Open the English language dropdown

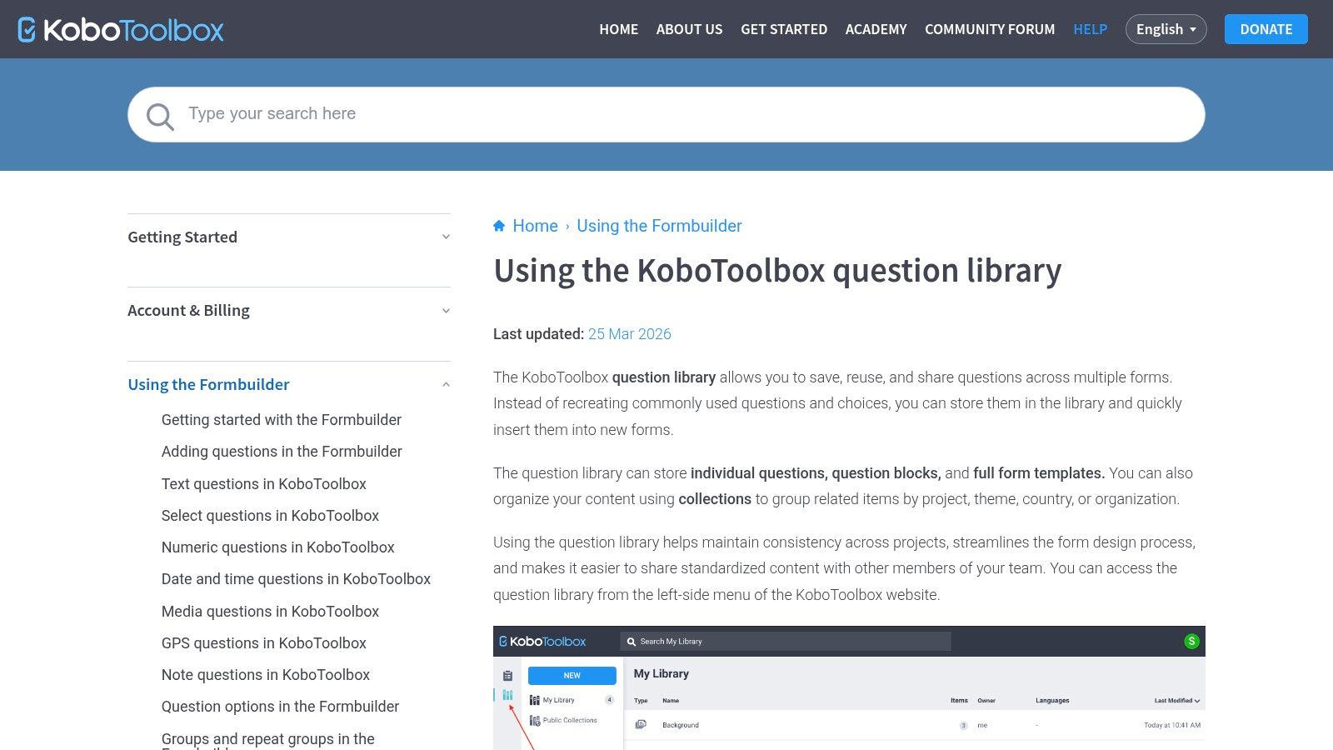1166,29
